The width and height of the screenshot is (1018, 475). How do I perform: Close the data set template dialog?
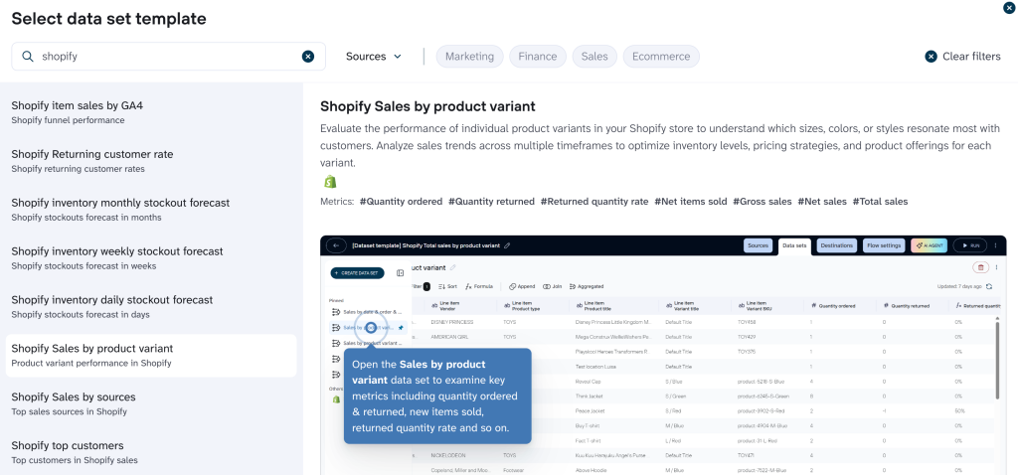(x=1008, y=8)
